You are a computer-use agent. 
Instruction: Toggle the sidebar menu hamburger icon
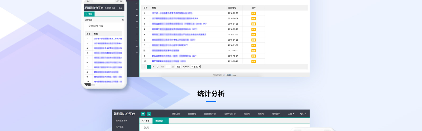point(143,114)
